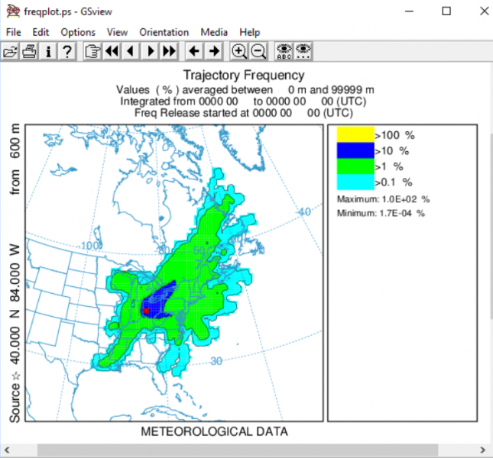Click the eye dotted find text icon
This screenshot has height=458, width=493.
click(303, 51)
